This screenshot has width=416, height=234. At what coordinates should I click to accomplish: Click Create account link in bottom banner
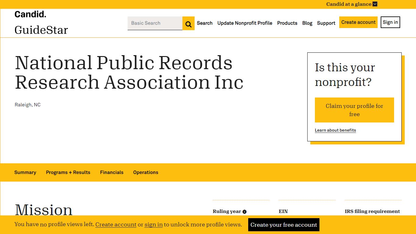pos(116,225)
